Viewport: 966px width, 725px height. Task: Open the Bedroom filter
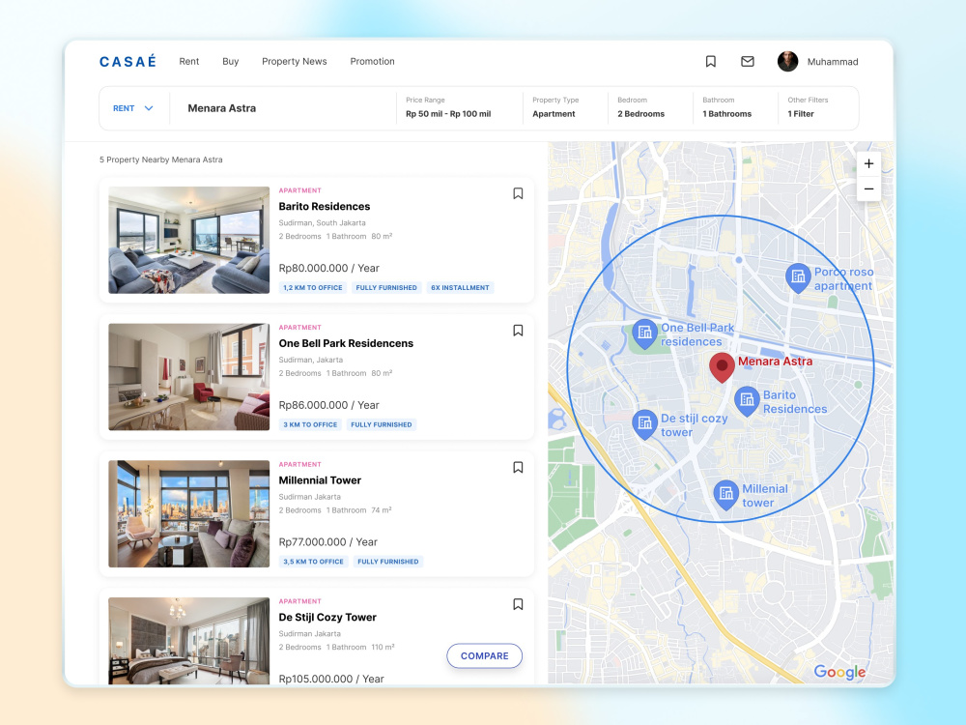[640, 108]
